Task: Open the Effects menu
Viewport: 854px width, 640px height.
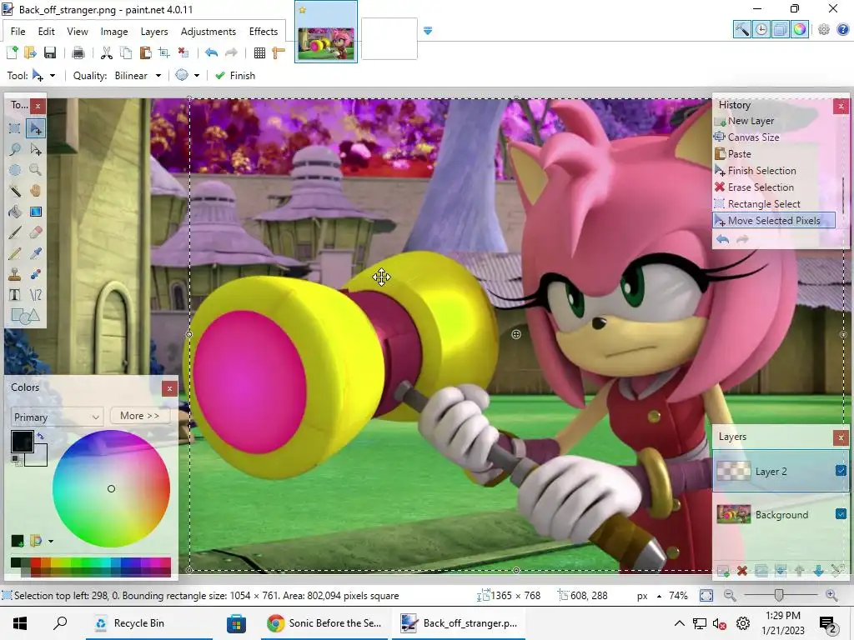Action: pyautogui.click(x=263, y=32)
